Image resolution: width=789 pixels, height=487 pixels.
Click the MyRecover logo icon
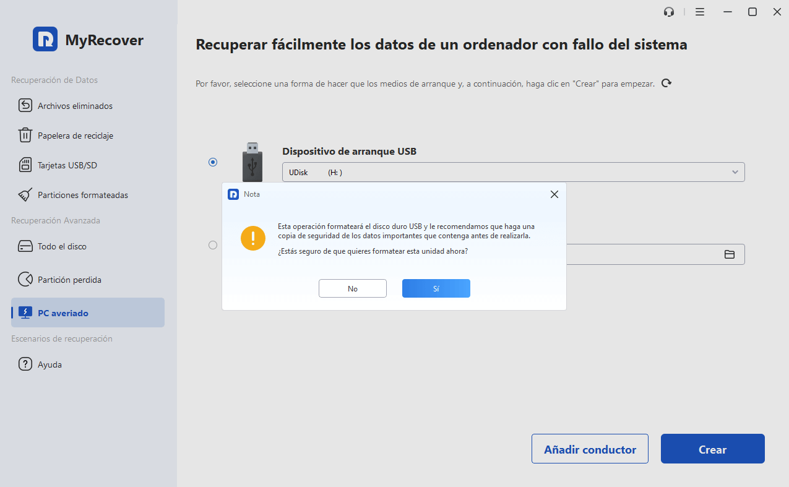pyautogui.click(x=45, y=40)
